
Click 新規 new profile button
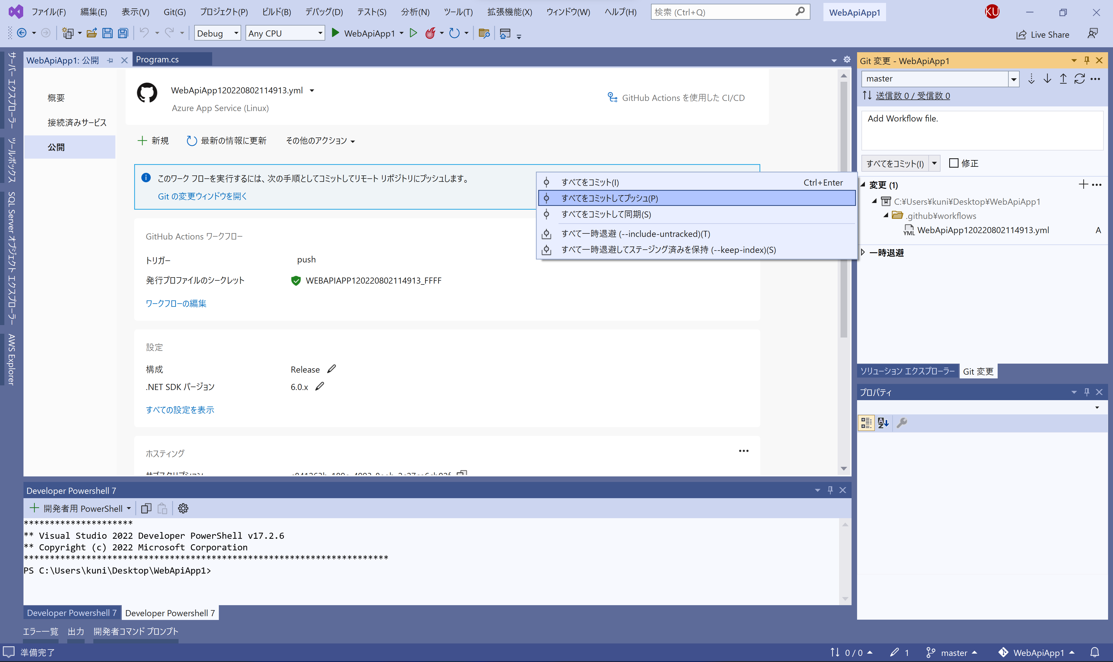point(153,141)
